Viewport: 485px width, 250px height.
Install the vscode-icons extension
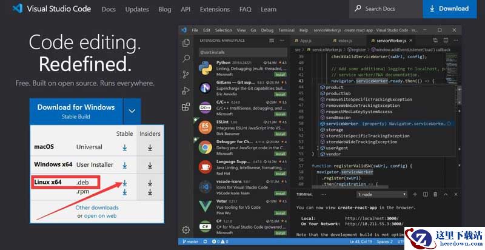click(x=280, y=194)
